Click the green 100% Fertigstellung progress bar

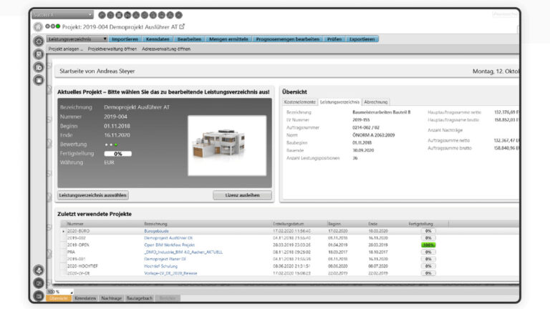[428, 245]
